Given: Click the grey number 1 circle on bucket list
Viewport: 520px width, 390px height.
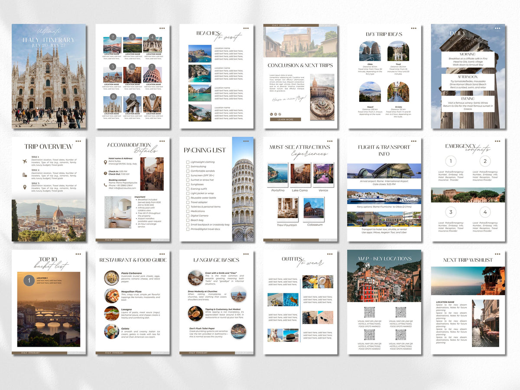Looking at the screenshot, I should [29, 280].
